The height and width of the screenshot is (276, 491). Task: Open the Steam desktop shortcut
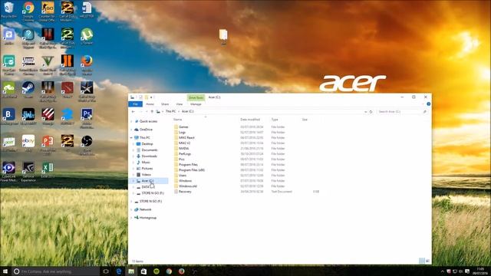(28, 90)
